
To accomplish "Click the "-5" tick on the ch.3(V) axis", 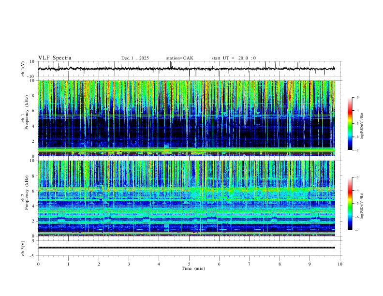I will coord(33,256).
